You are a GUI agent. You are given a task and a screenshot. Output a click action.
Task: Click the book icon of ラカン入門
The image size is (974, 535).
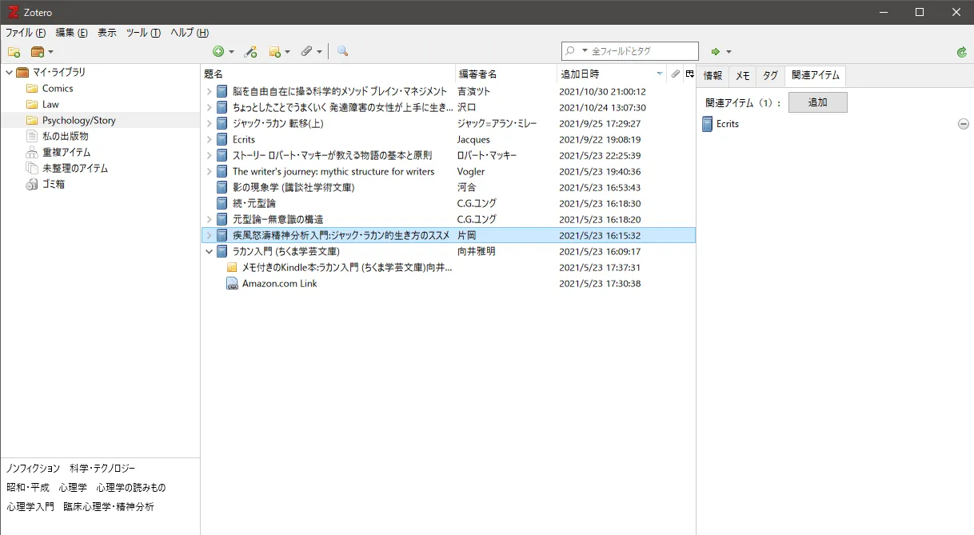click(x=222, y=251)
